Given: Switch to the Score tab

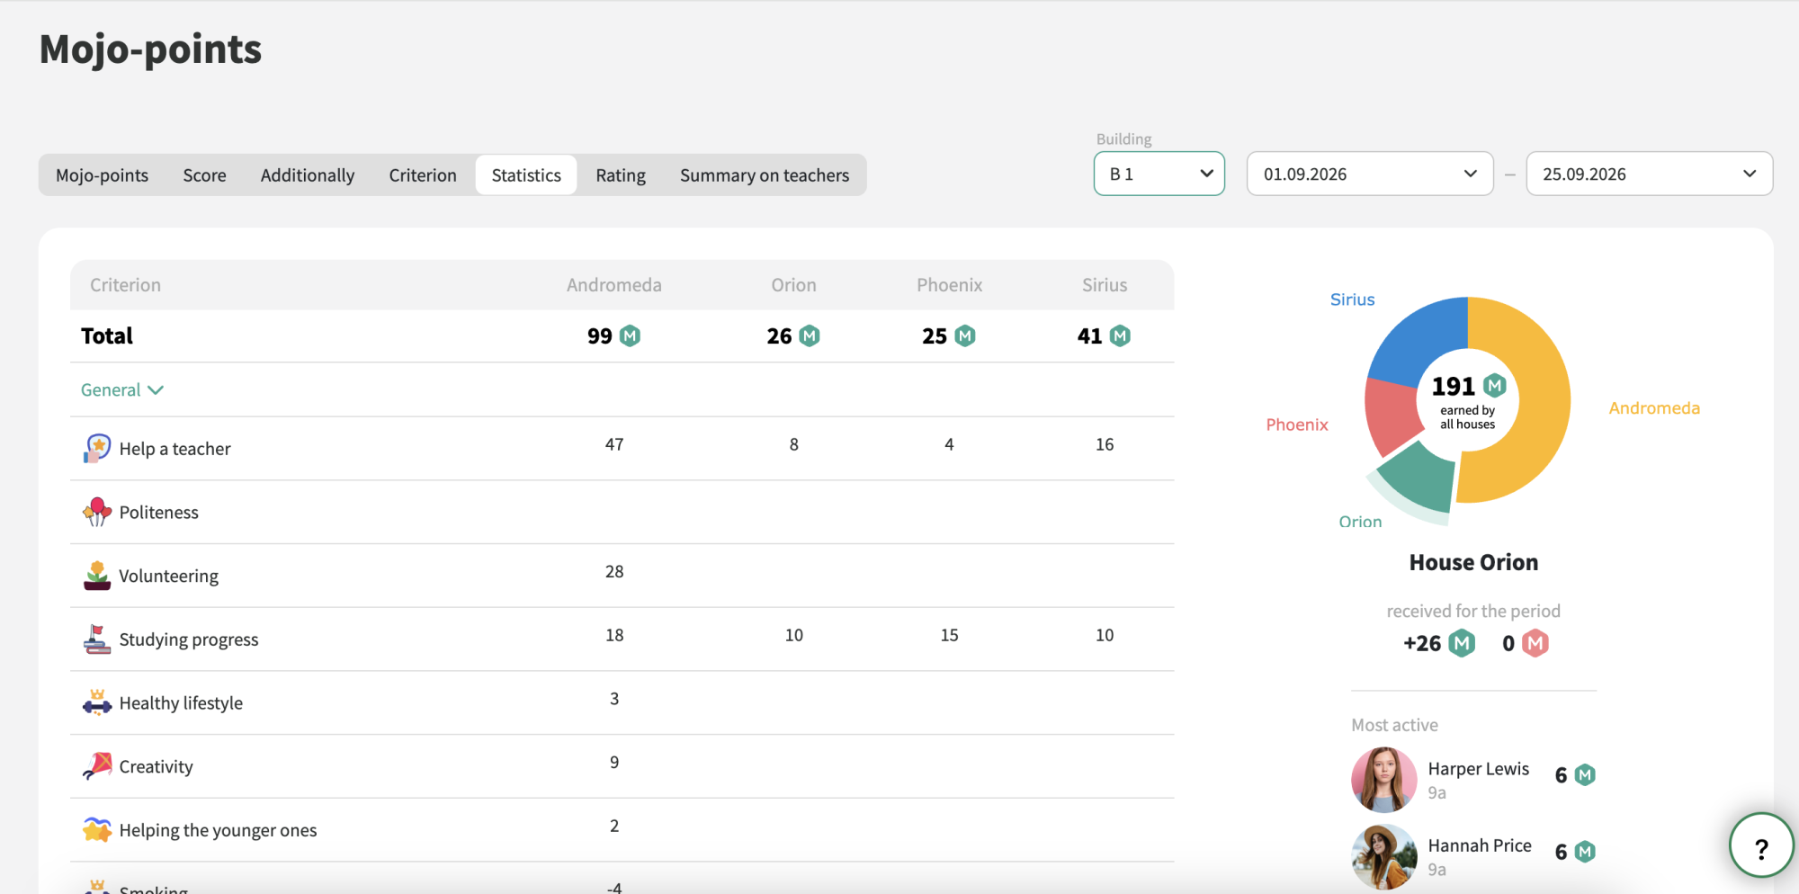Looking at the screenshot, I should (205, 175).
